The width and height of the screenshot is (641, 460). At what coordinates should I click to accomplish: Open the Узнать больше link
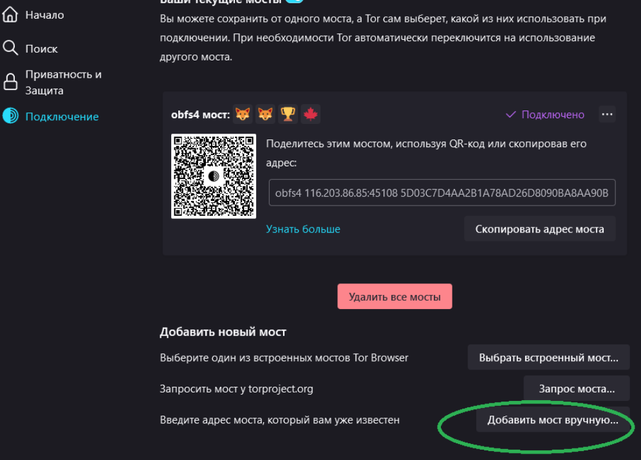coord(303,229)
